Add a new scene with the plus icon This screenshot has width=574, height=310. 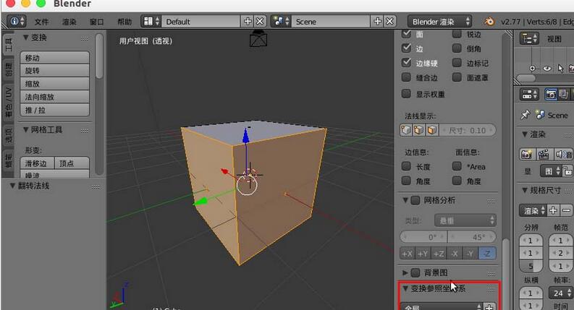click(377, 21)
